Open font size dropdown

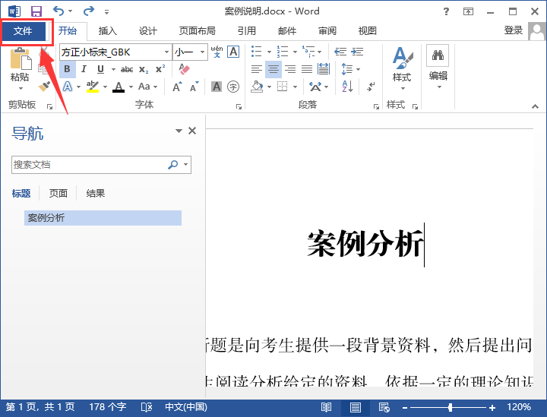coord(202,52)
